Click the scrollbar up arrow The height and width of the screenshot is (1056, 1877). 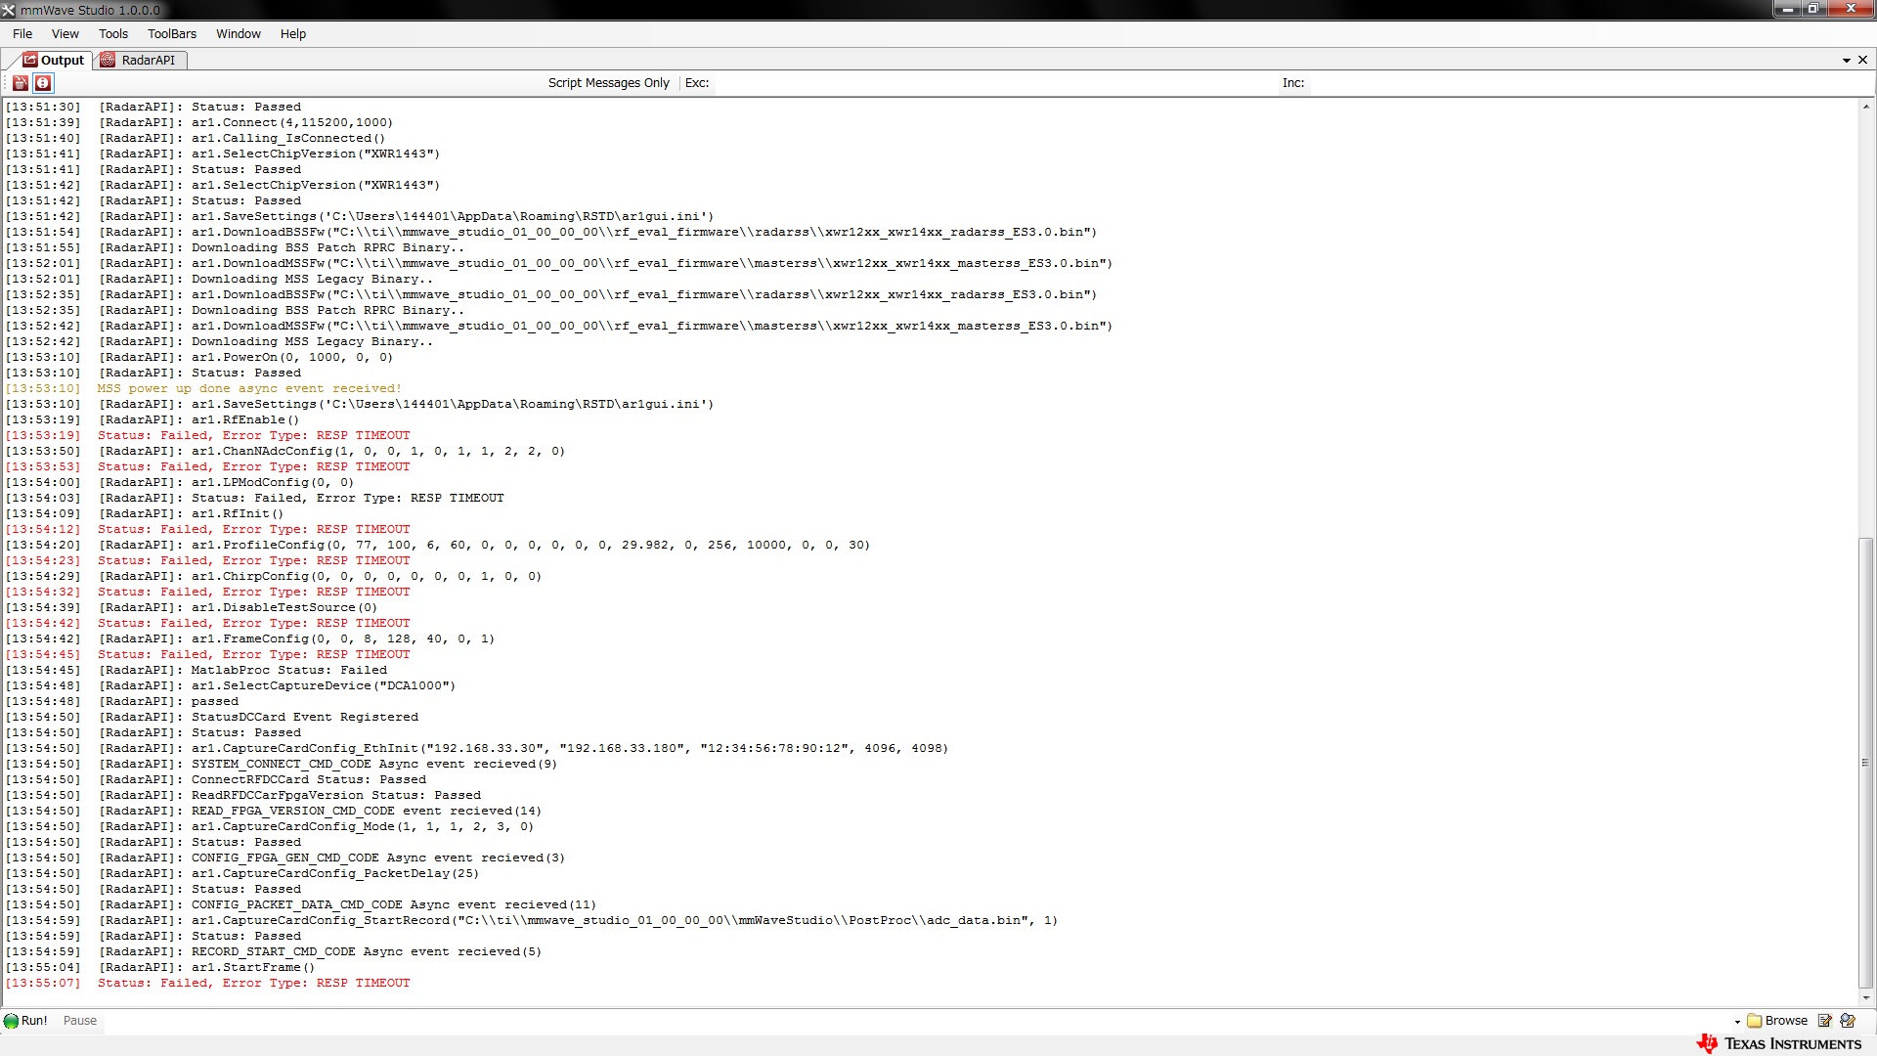point(1865,106)
